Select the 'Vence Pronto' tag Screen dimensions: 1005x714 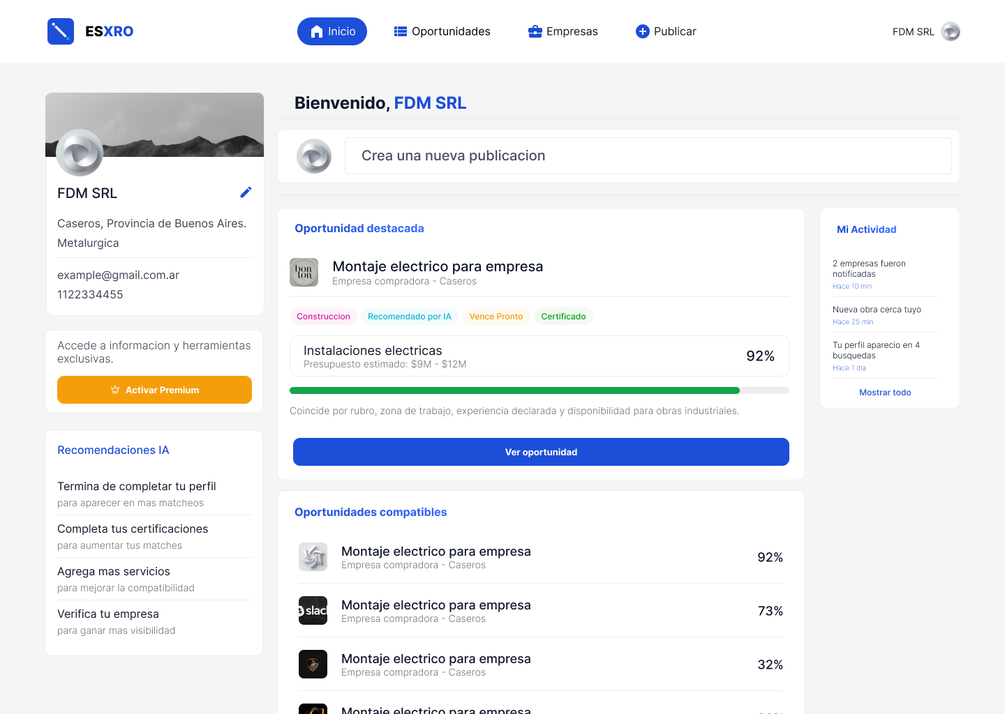coord(496,317)
